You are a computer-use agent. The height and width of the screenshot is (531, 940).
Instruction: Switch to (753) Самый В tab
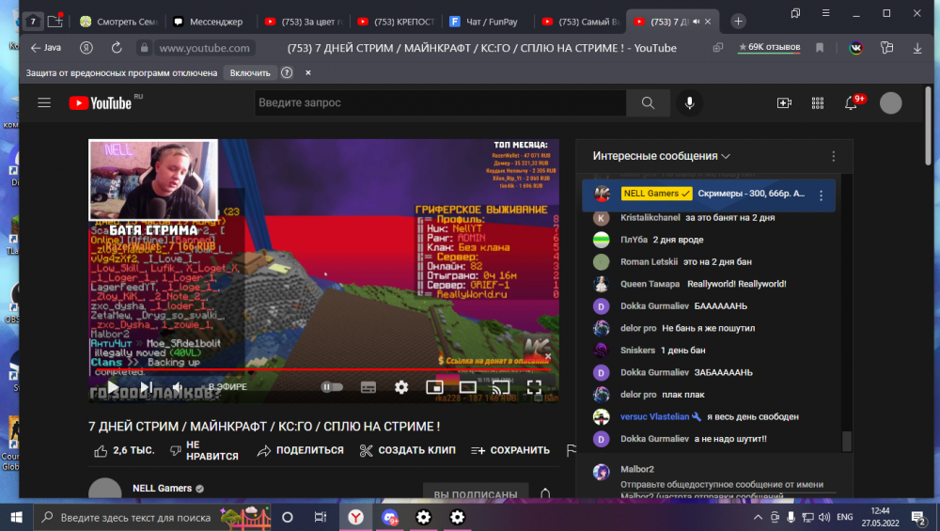point(582,22)
